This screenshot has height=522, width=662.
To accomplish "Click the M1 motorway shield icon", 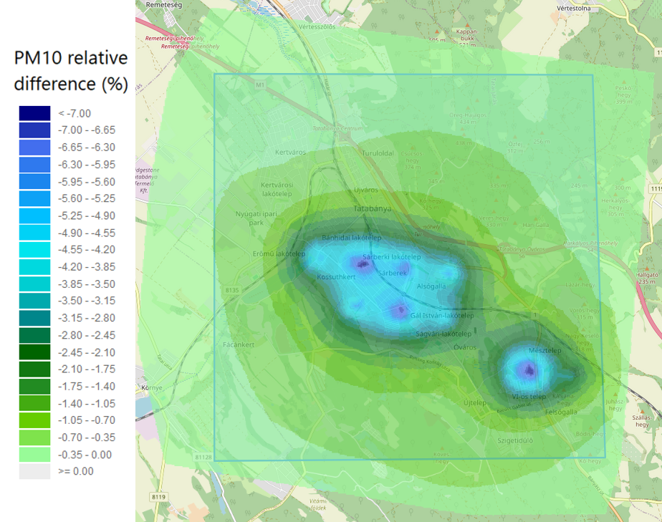I will click(x=259, y=84).
